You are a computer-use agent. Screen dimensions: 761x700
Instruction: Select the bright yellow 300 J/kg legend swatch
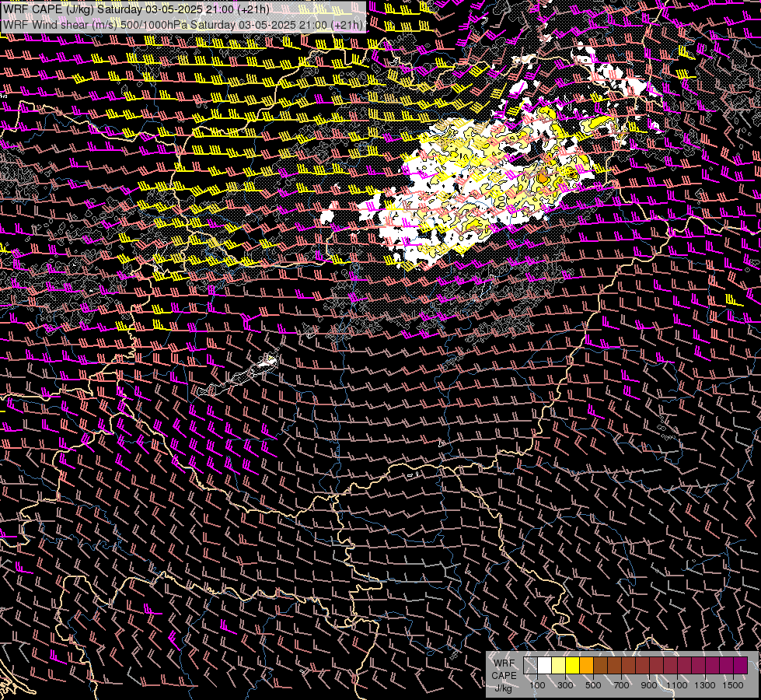coord(573,665)
